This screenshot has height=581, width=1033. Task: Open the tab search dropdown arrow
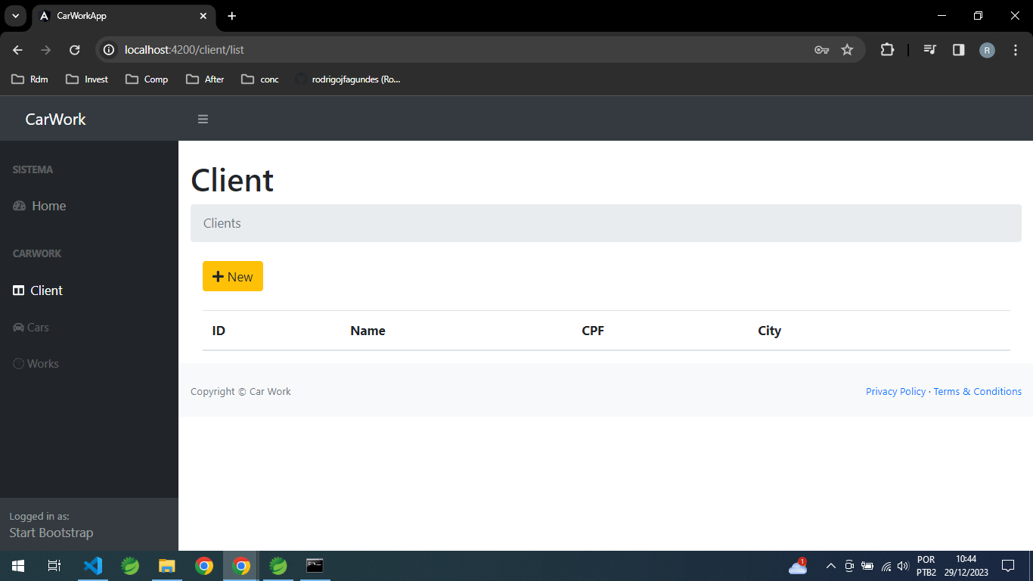tap(15, 16)
